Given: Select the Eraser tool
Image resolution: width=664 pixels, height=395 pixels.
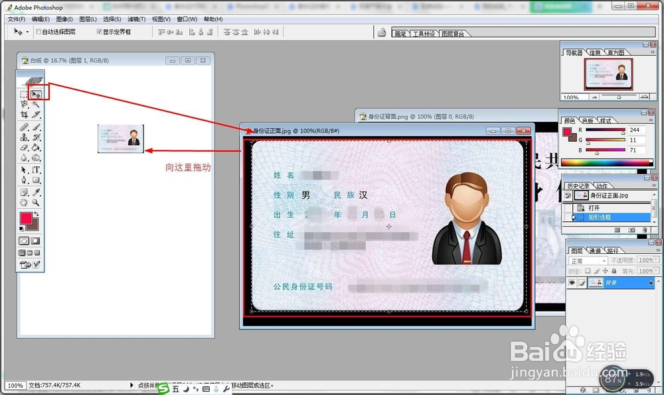Looking at the screenshot, I should coord(24,147).
